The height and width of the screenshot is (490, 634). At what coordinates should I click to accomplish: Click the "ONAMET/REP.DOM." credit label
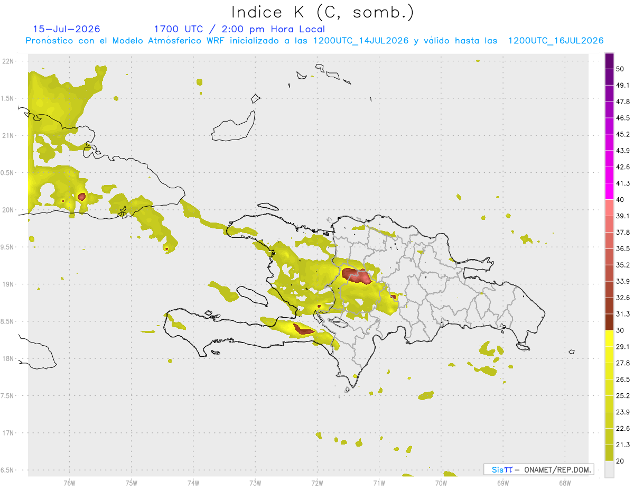coord(557,469)
